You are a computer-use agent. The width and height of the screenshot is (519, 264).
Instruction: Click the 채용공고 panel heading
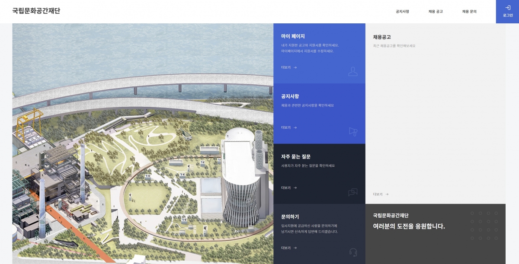tap(382, 37)
